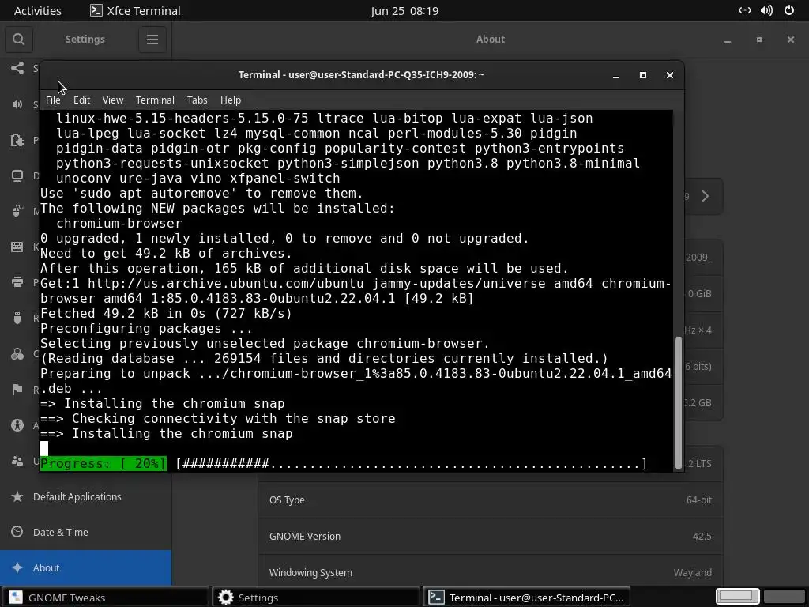The width and height of the screenshot is (809, 607).
Task: Open Default Applications settings
Action: point(85,496)
